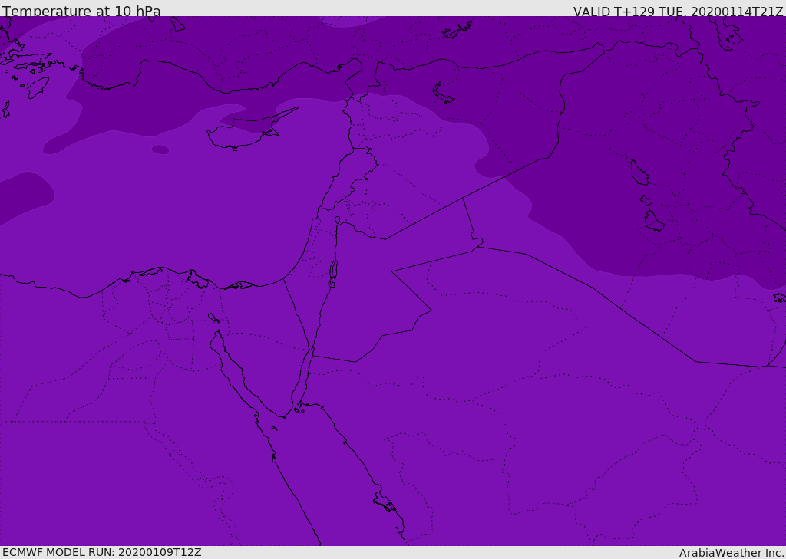Click the 'ArabiaWeather Inc' credit text
Screen dimensions: 786x559
(x=732, y=553)
